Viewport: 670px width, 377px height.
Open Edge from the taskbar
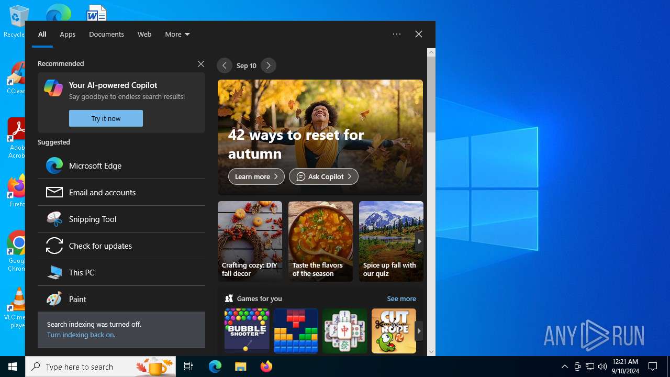pos(215,367)
